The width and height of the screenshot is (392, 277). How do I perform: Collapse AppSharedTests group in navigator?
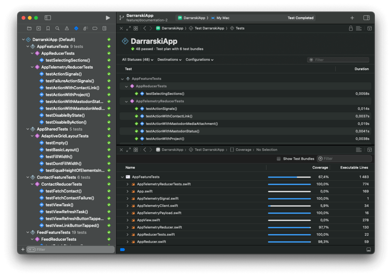click(28, 129)
